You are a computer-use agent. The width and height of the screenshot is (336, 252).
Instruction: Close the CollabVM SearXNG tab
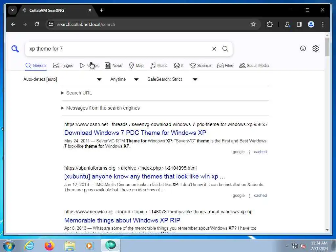point(90,10)
